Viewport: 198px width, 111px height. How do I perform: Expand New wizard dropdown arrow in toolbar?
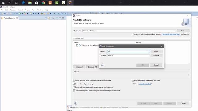click(5, 14)
